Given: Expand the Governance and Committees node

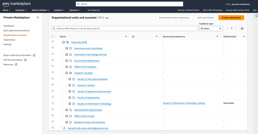Looking at the screenshot, I should 67,48.
